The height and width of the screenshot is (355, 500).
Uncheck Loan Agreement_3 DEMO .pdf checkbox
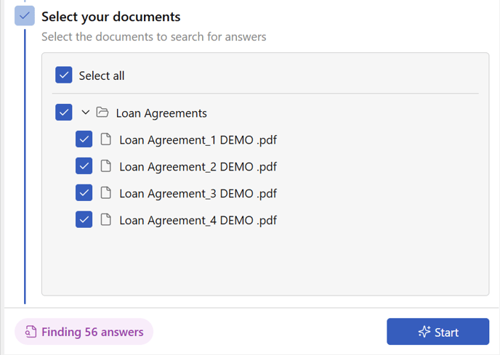[x=84, y=192]
